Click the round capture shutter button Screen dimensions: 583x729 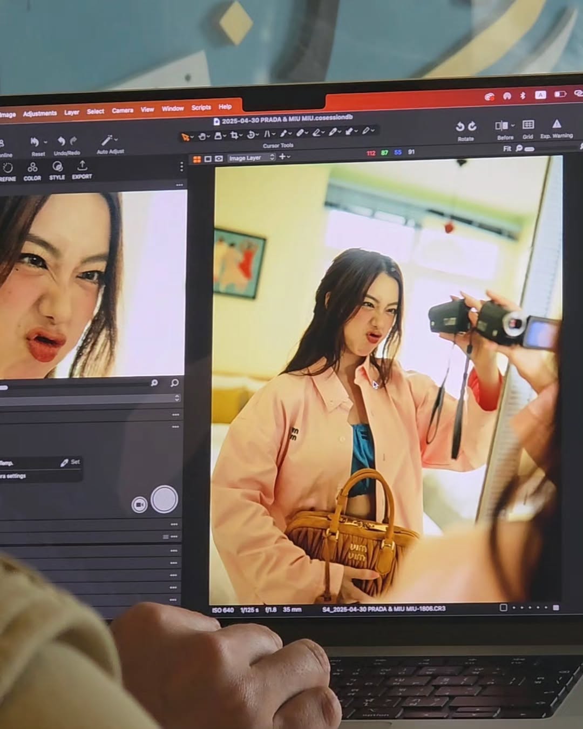point(165,499)
